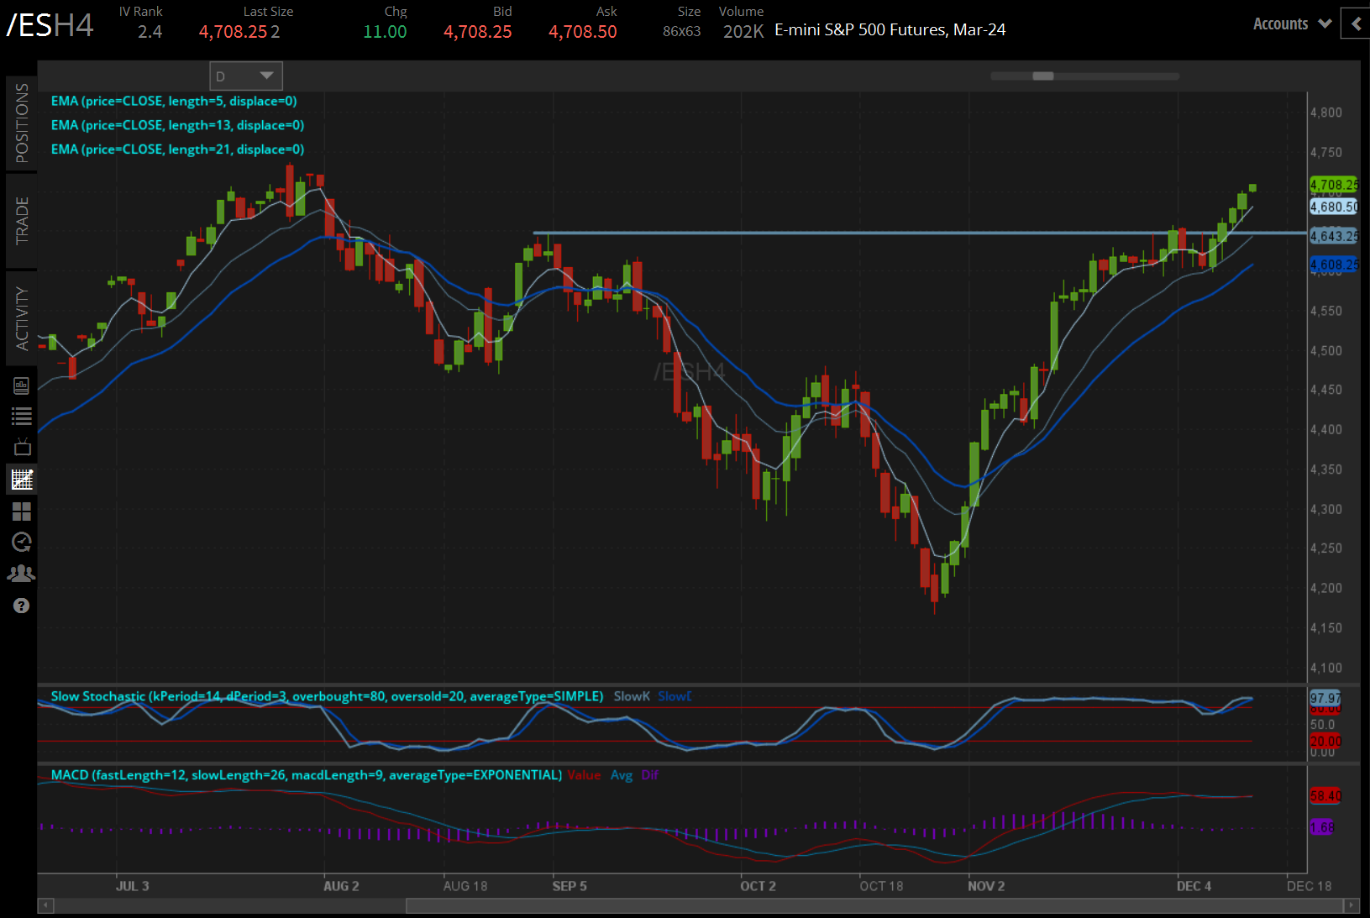
Task: Click the NOV 2 date on time axis
Action: coord(986,886)
